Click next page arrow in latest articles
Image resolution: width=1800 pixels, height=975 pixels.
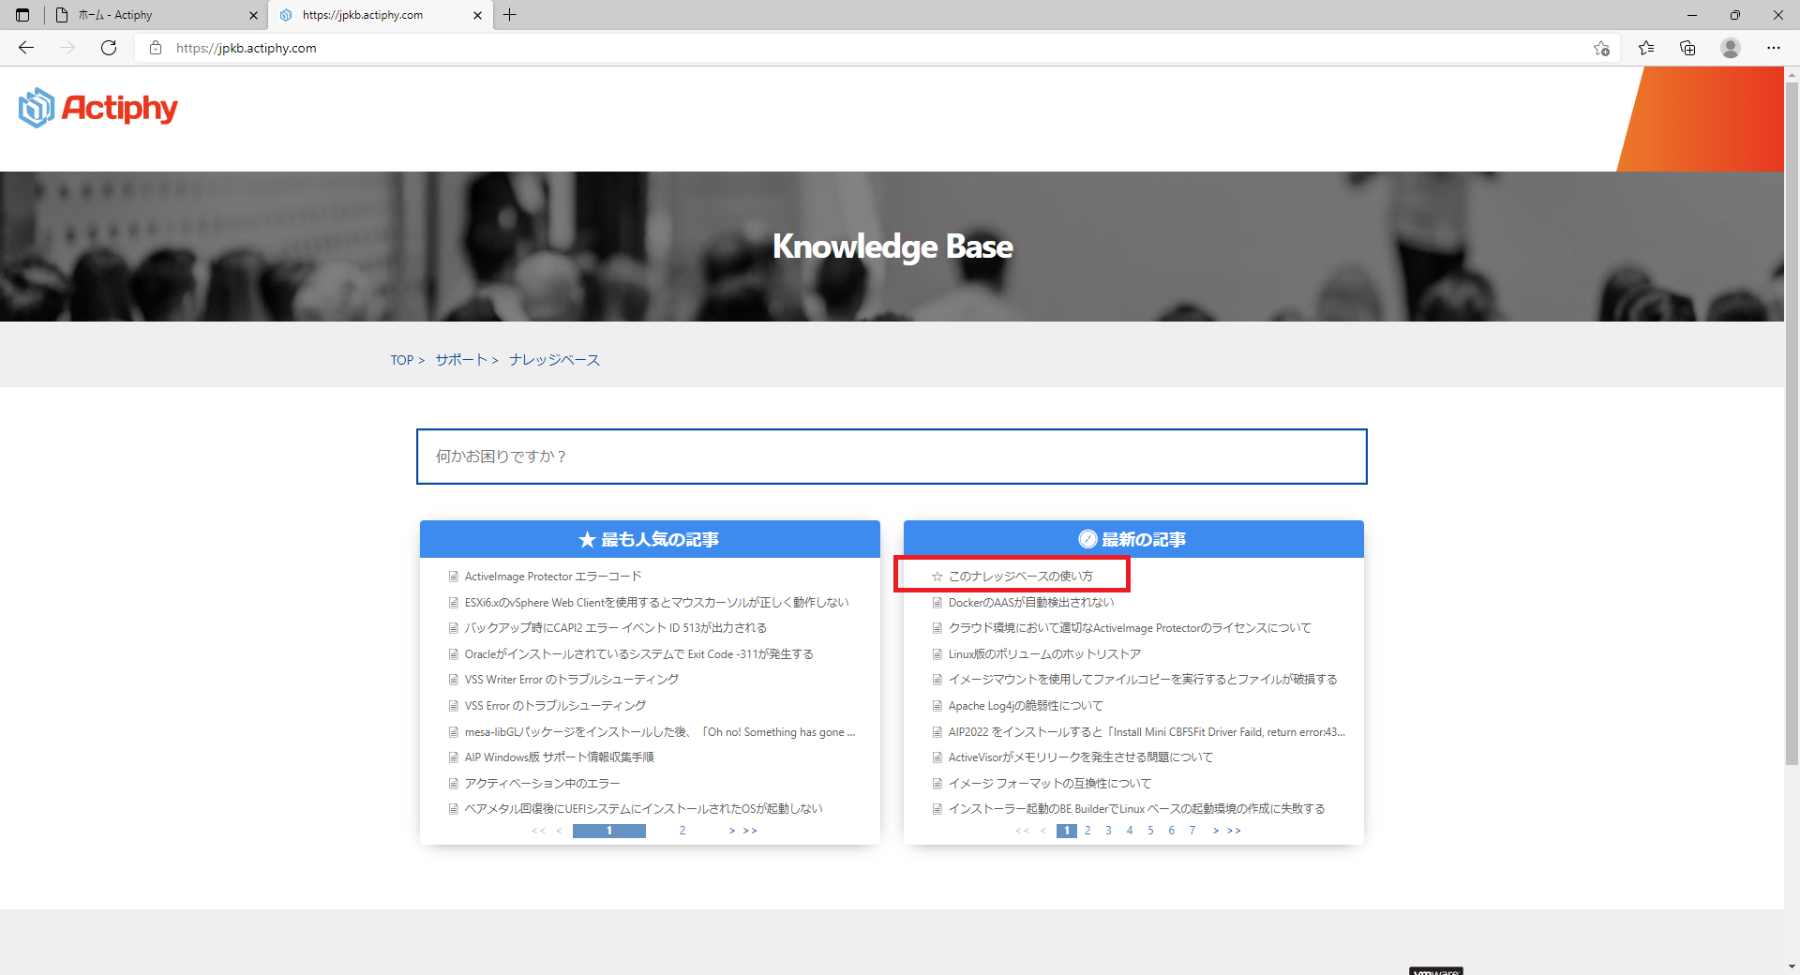pyautogui.click(x=1216, y=831)
